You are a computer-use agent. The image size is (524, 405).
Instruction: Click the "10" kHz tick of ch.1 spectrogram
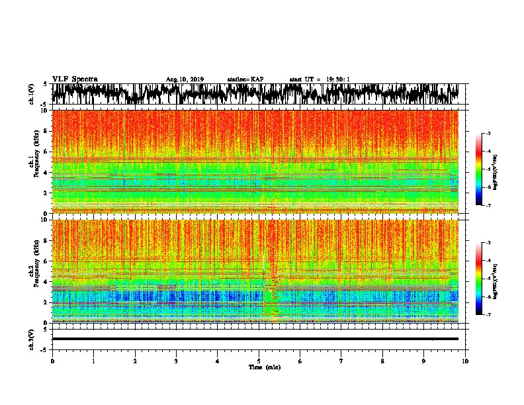pyautogui.click(x=46, y=111)
